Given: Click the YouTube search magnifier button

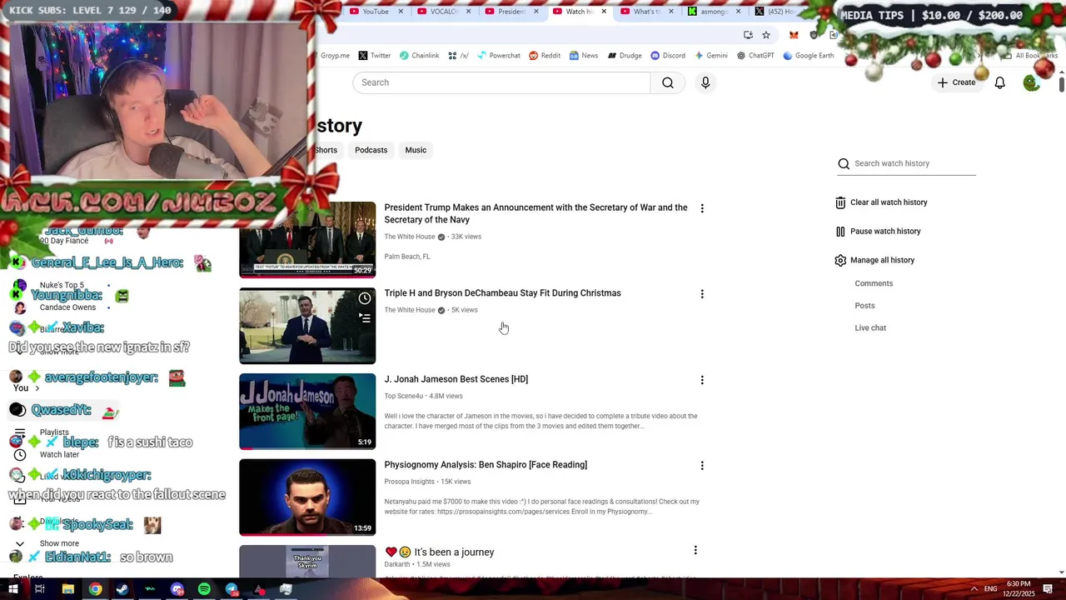Looking at the screenshot, I should [x=668, y=82].
